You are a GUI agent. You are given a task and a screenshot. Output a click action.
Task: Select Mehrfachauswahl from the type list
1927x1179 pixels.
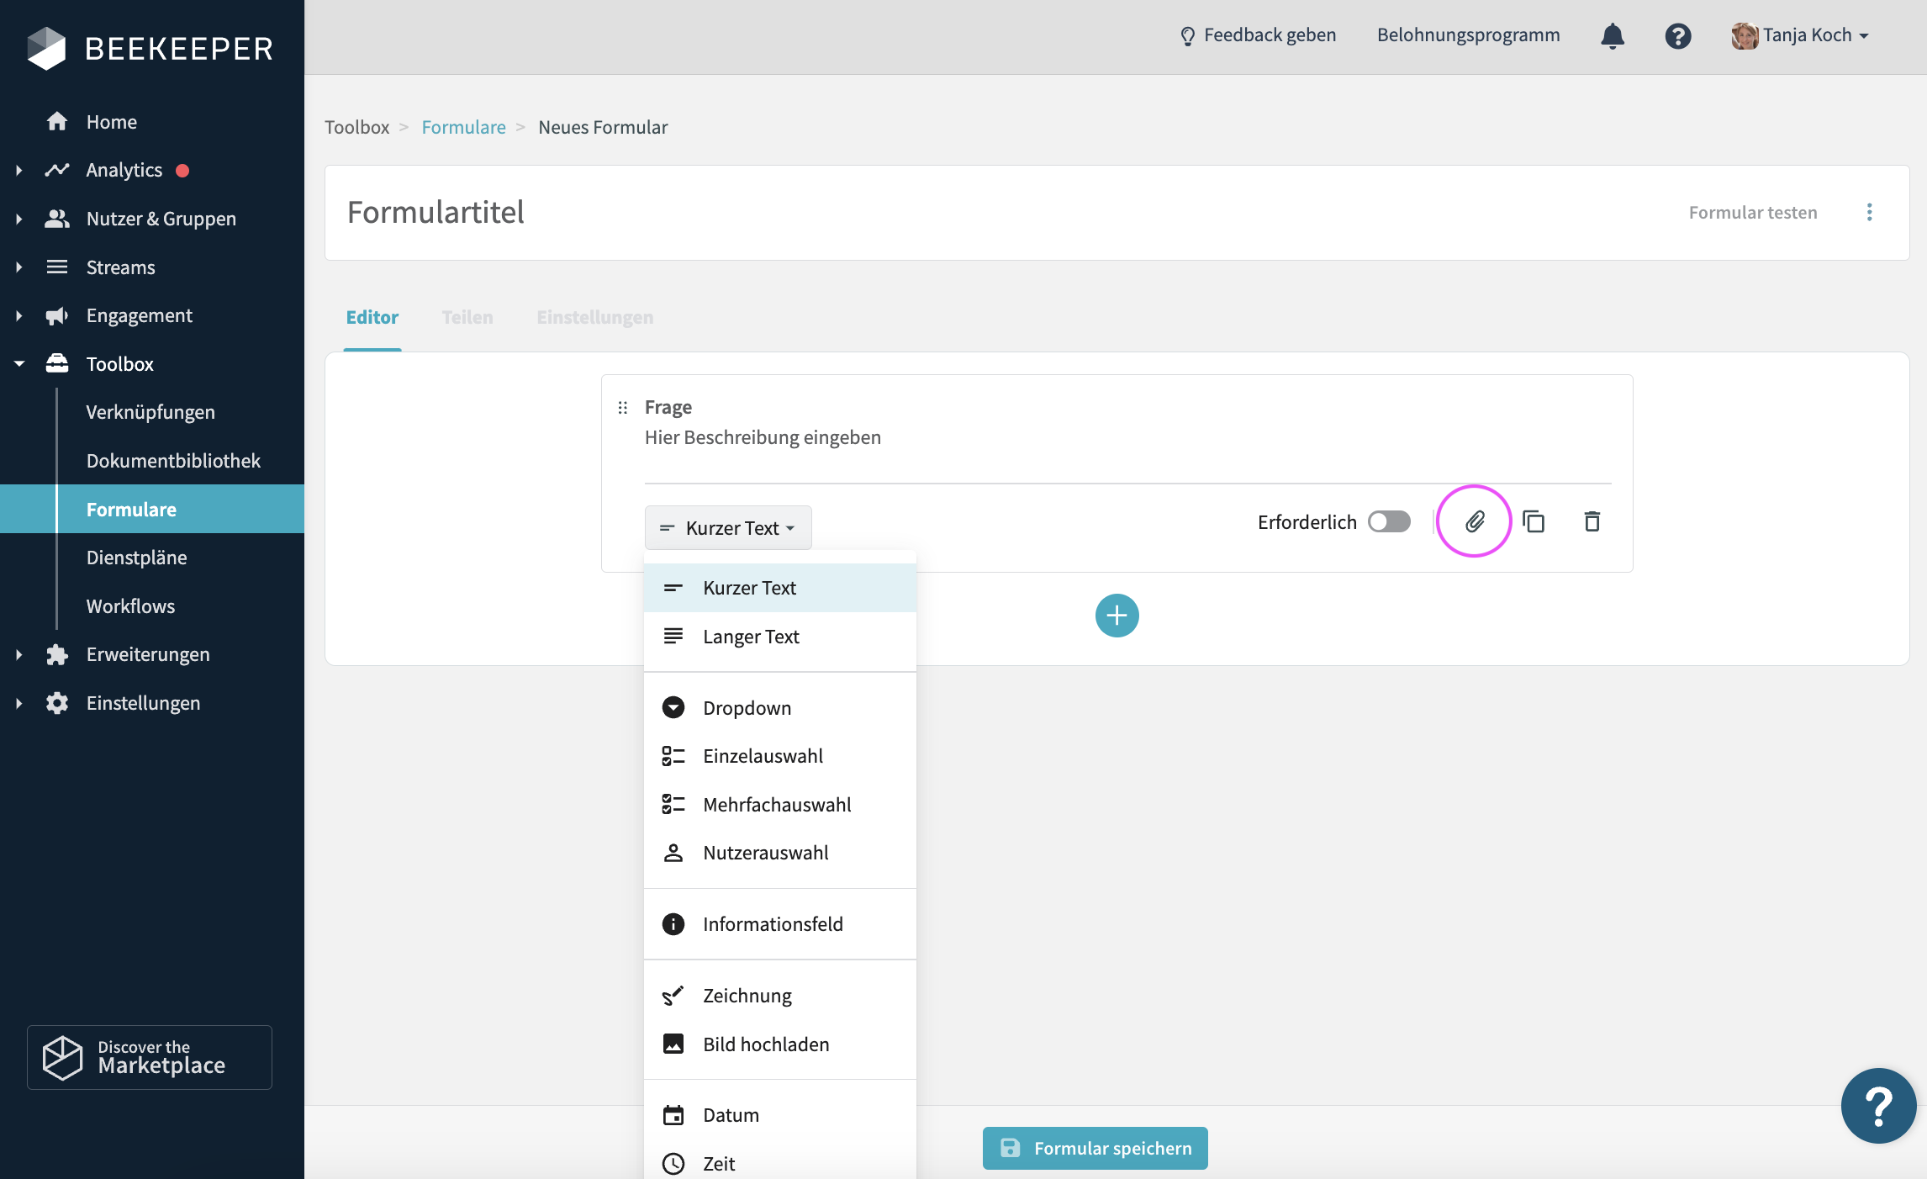click(777, 805)
